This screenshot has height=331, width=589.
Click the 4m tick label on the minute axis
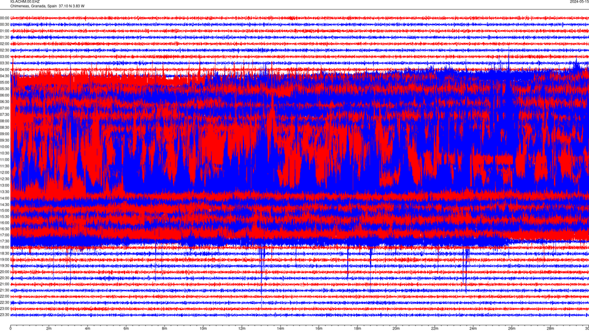pos(88,329)
